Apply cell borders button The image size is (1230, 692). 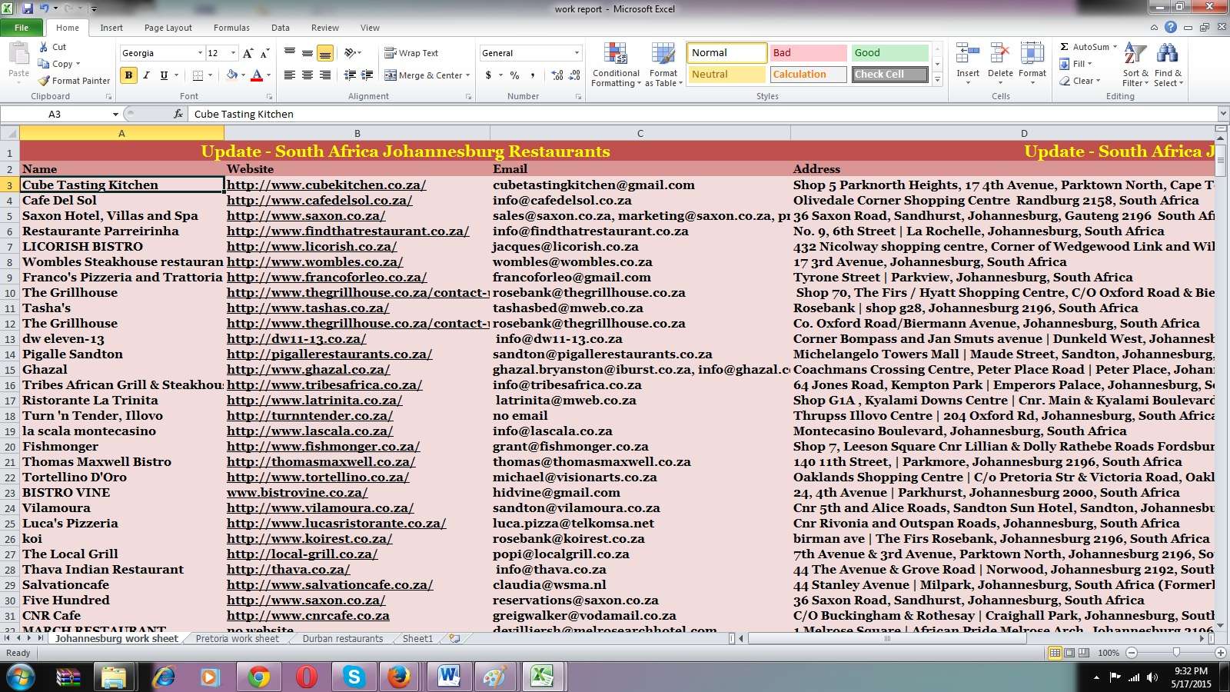pyautogui.click(x=198, y=75)
